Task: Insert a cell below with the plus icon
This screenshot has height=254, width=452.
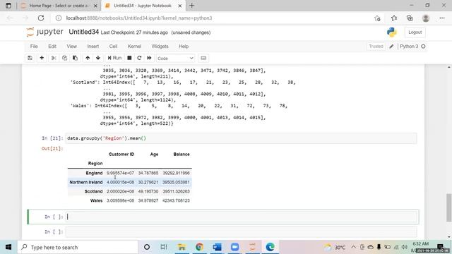Action: pos(42,58)
